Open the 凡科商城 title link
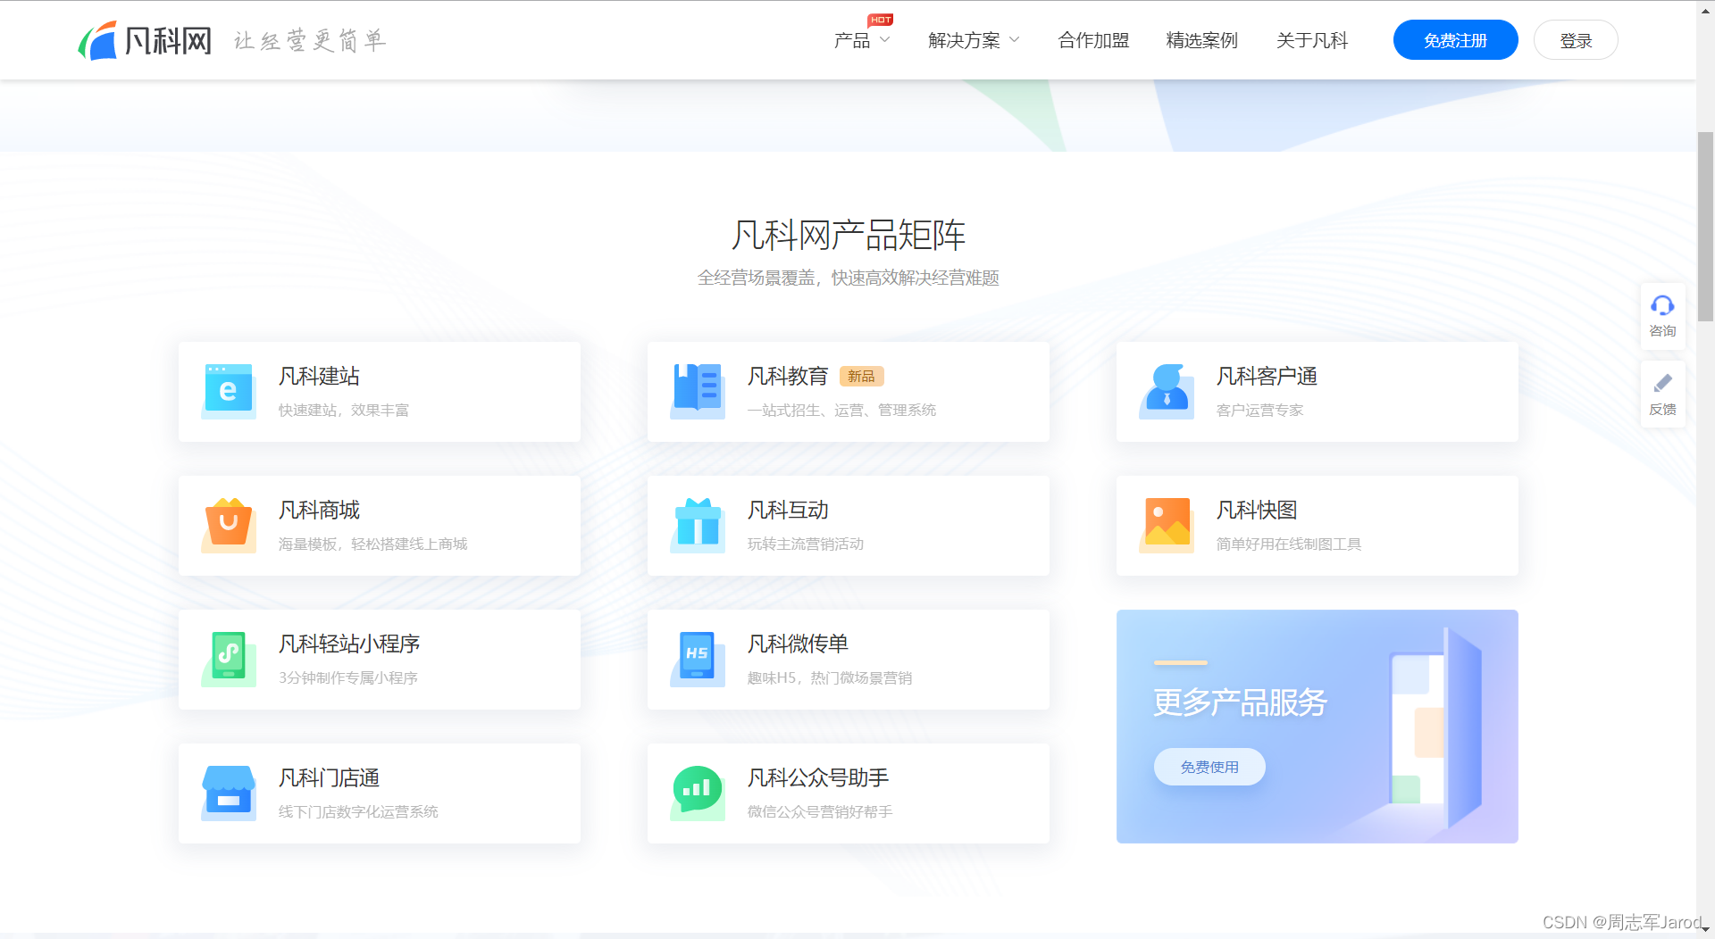This screenshot has height=939, width=1715. [319, 511]
